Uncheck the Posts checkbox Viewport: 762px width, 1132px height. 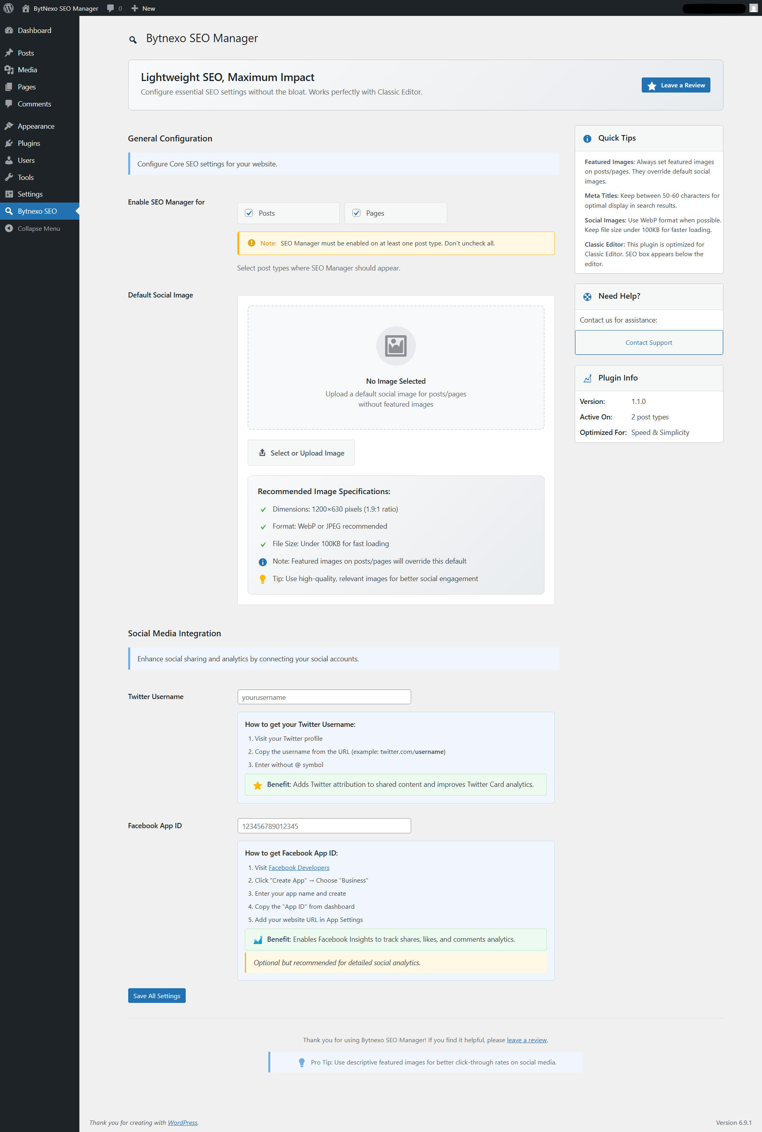pyautogui.click(x=249, y=213)
